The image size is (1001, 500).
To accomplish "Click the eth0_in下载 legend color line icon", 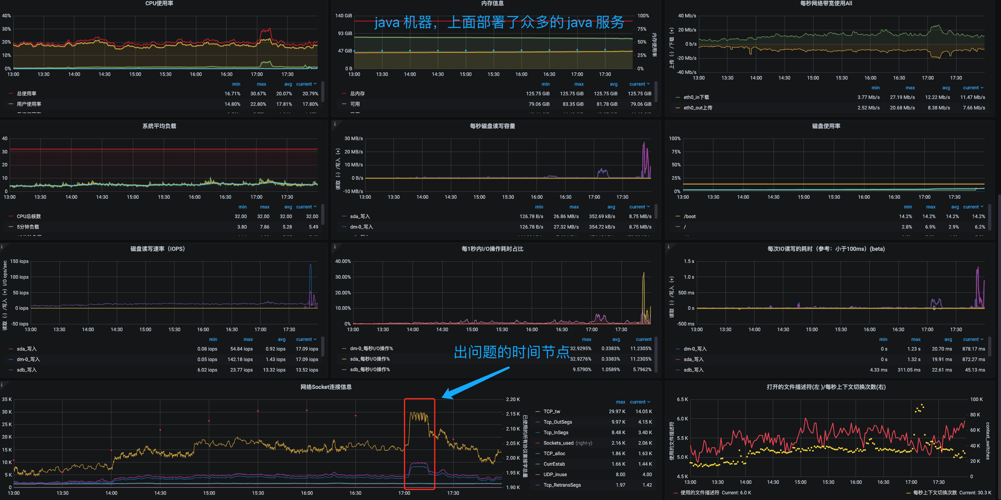I will 677,97.
